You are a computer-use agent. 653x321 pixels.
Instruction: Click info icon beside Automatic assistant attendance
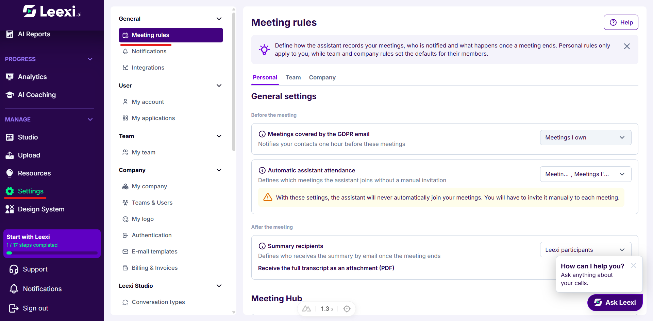click(262, 171)
